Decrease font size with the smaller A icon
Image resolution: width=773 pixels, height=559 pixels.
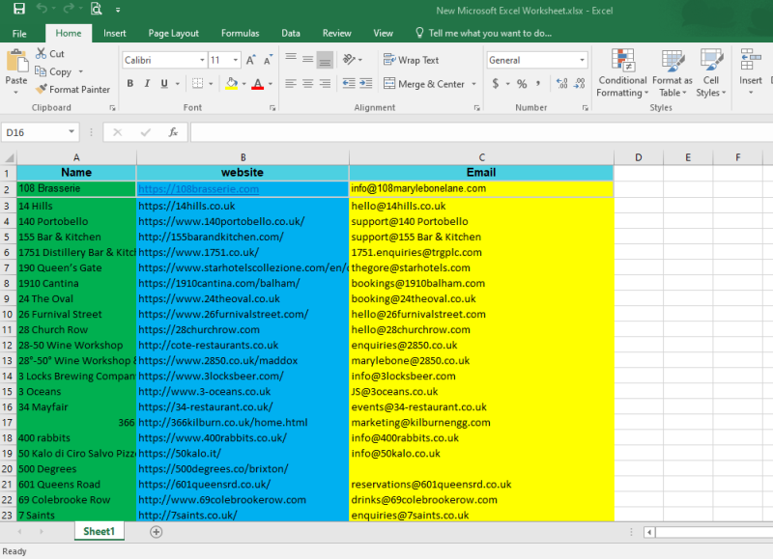tap(268, 60)
